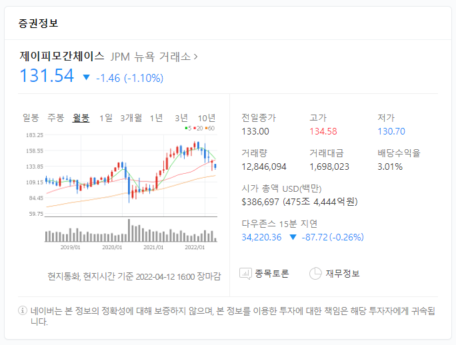Click the high price 134.58
The image size is (456, 345).
click(x=323, y=131)
